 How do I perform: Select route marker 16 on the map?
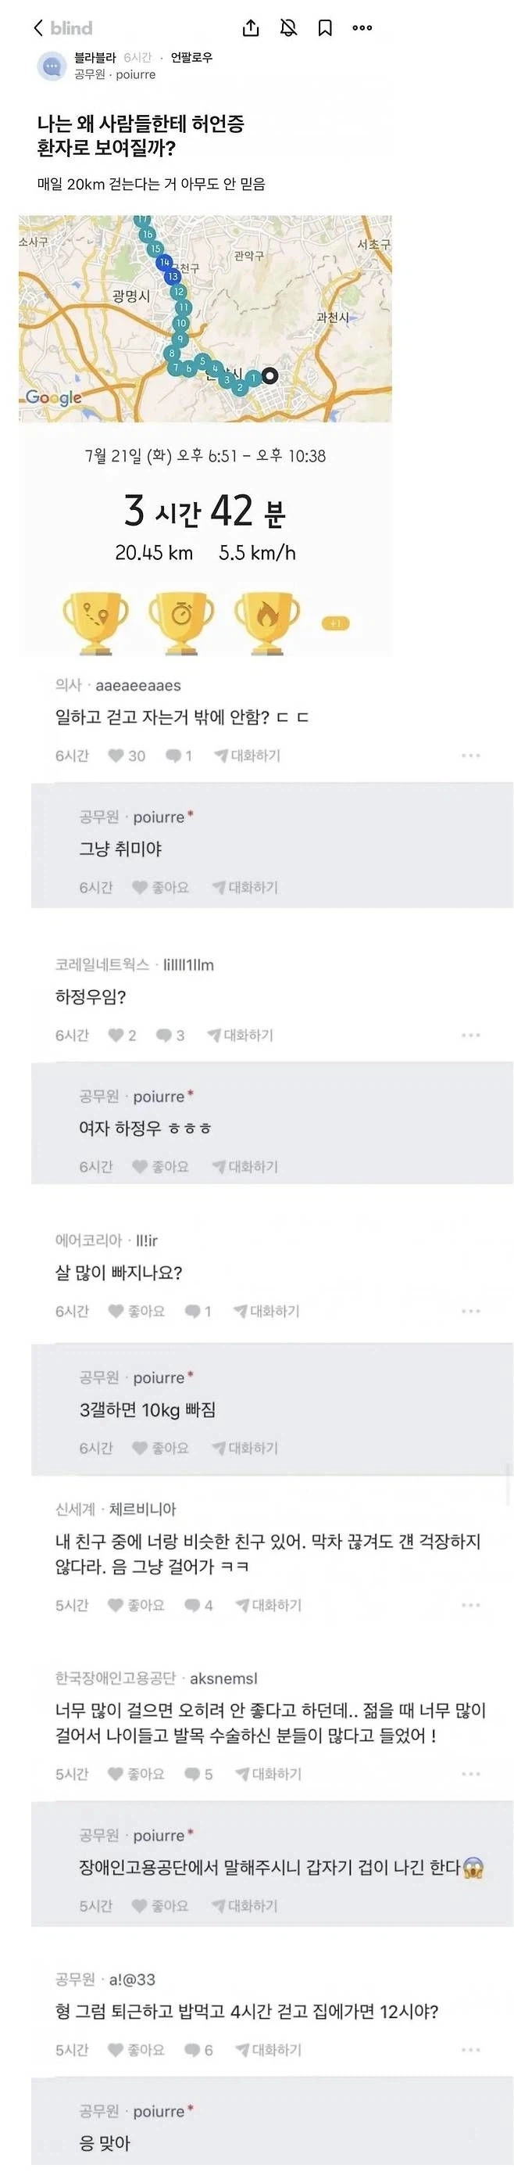[x=148, y=235]
